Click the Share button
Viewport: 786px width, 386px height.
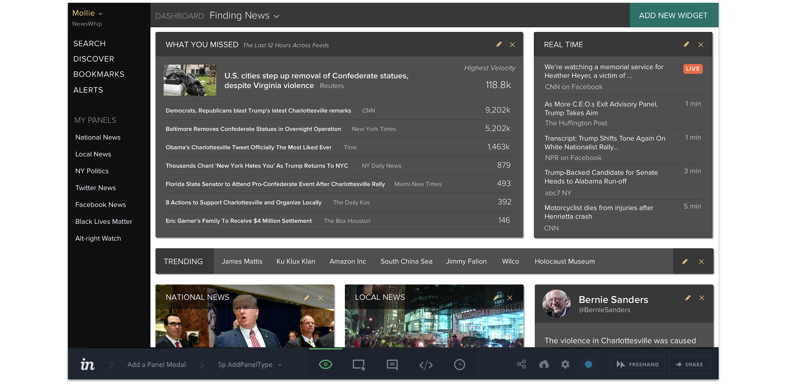click(x=689, y=364)
